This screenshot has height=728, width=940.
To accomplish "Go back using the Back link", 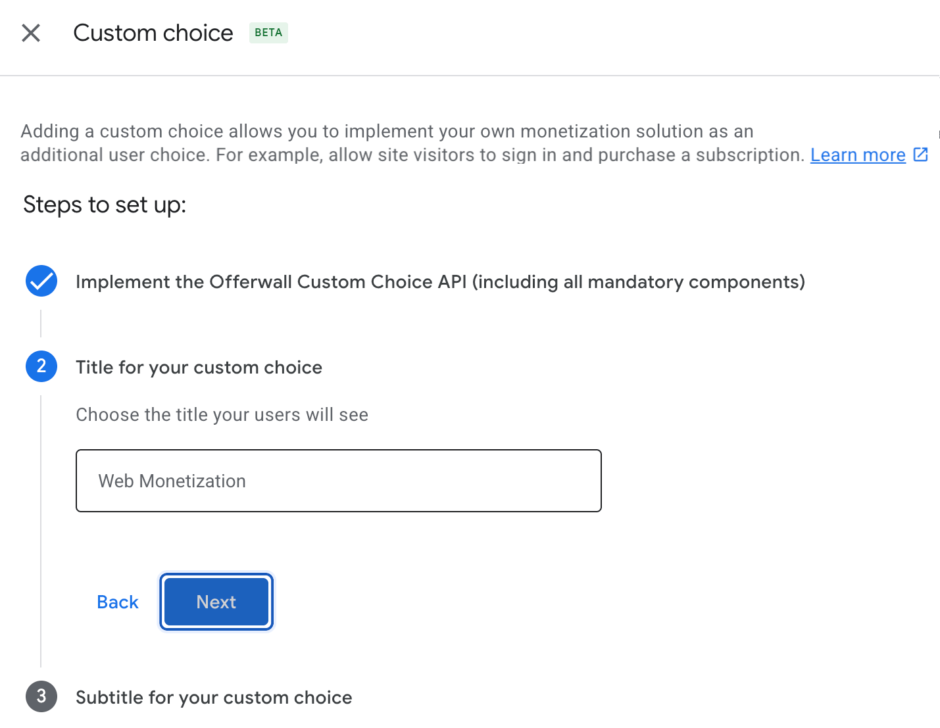I will point(117,601).
